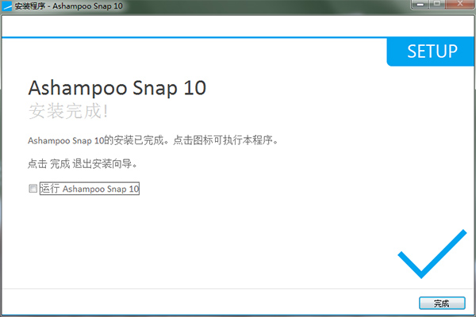Click the '安装完成!' subtitle text

(x=68, y=111)
